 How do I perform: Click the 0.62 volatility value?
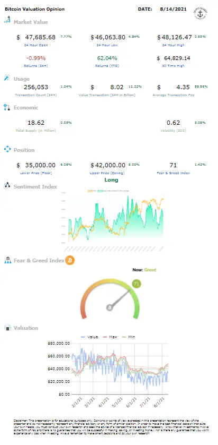174,123
